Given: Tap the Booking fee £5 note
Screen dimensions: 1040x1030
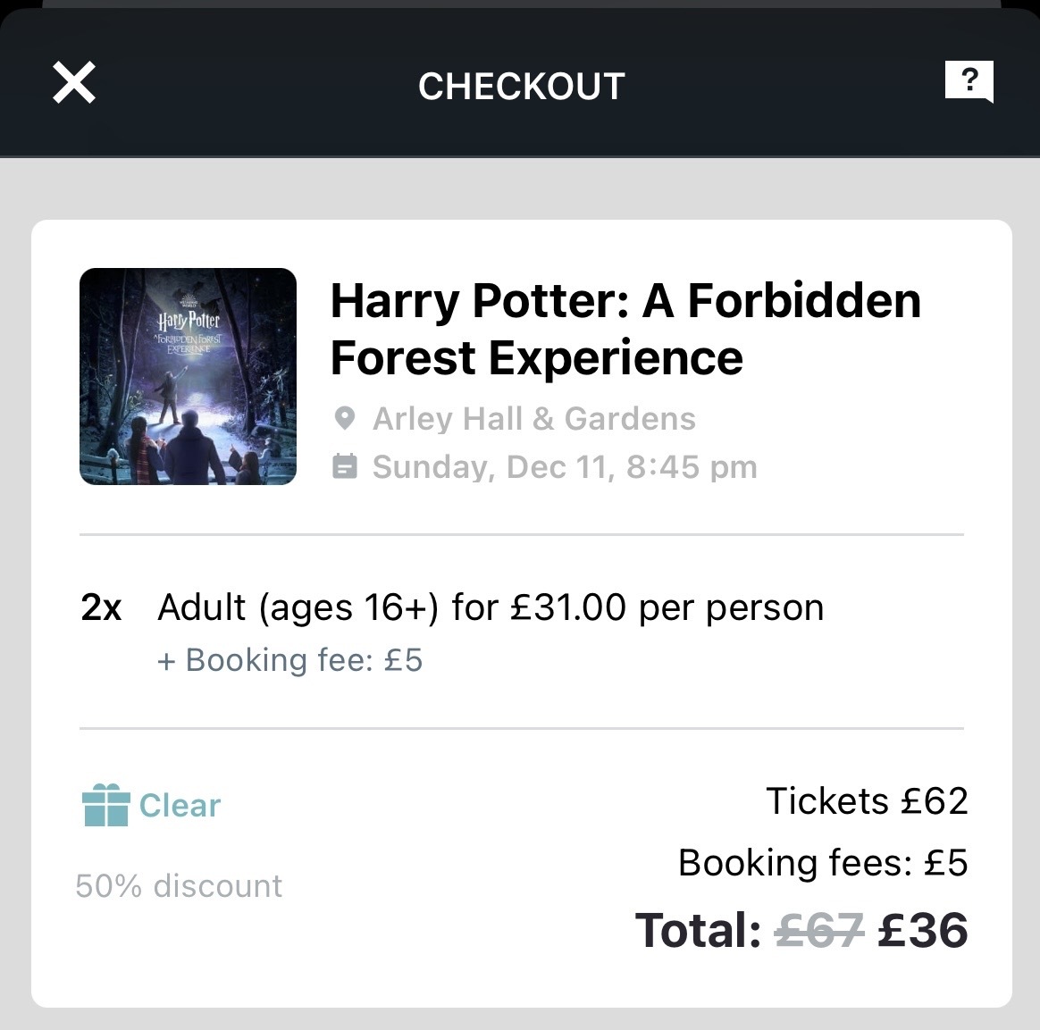Looking at the screenshot, I should click(x=289, y=660).
